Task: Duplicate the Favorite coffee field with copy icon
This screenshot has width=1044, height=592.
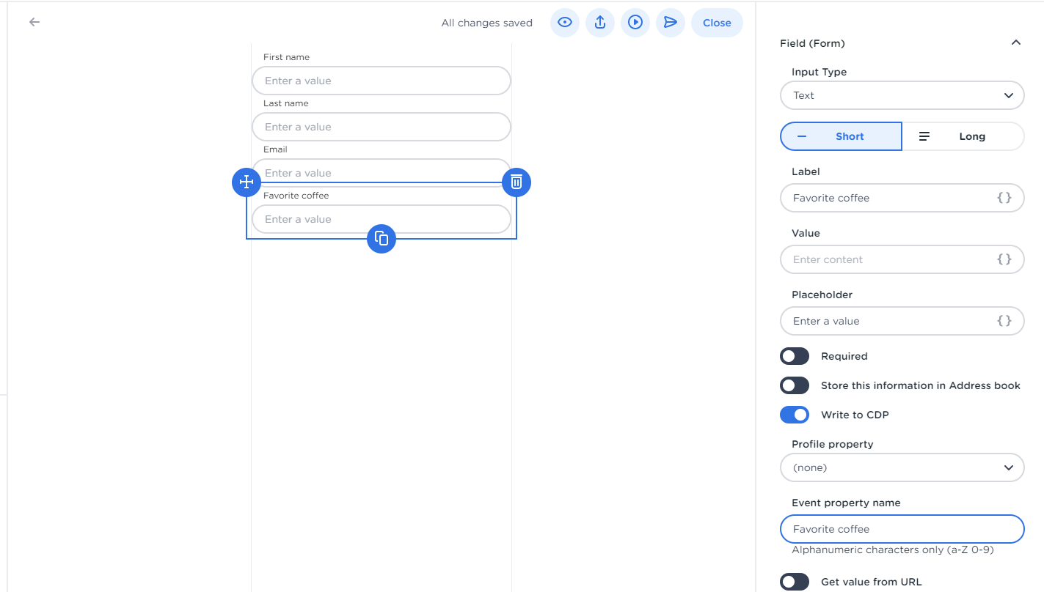Action: tap(382, 238)
